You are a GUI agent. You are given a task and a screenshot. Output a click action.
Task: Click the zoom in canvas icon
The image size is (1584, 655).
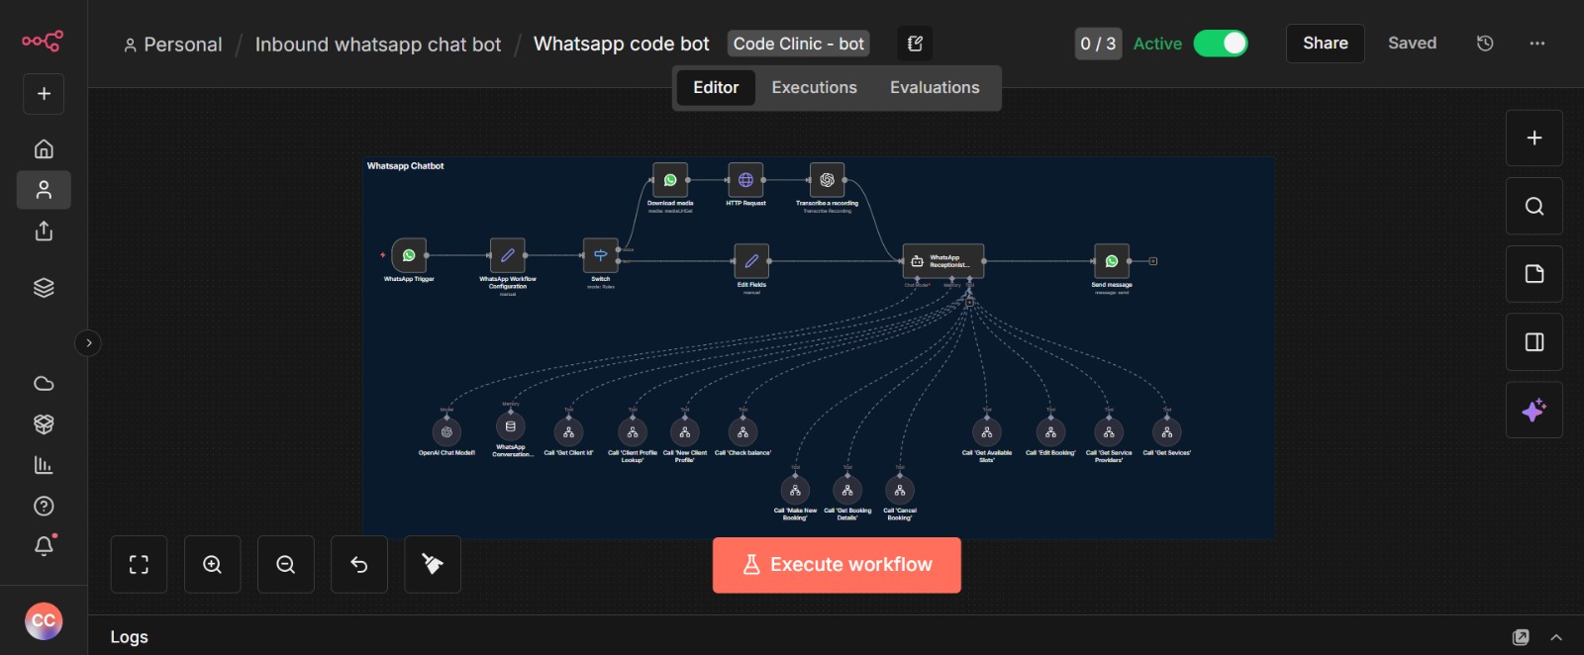212,565
